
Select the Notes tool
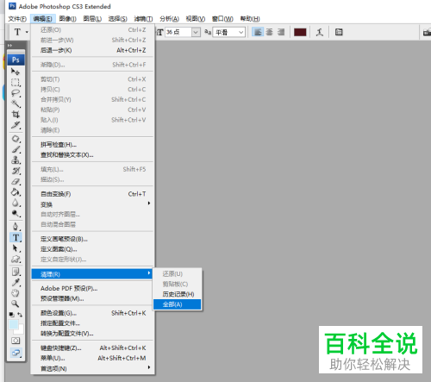(16, 272)
